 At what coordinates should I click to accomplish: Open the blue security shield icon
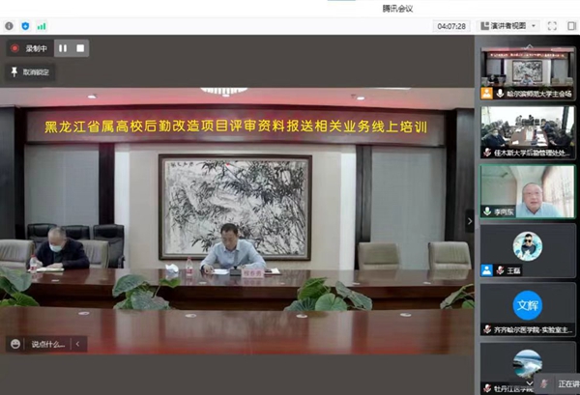click(x=25, y=25)
